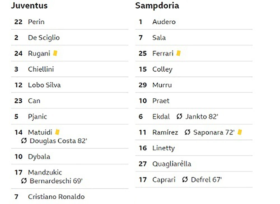Click goalkeeper Audero in Sampdoria lineup

pos(164,22)
